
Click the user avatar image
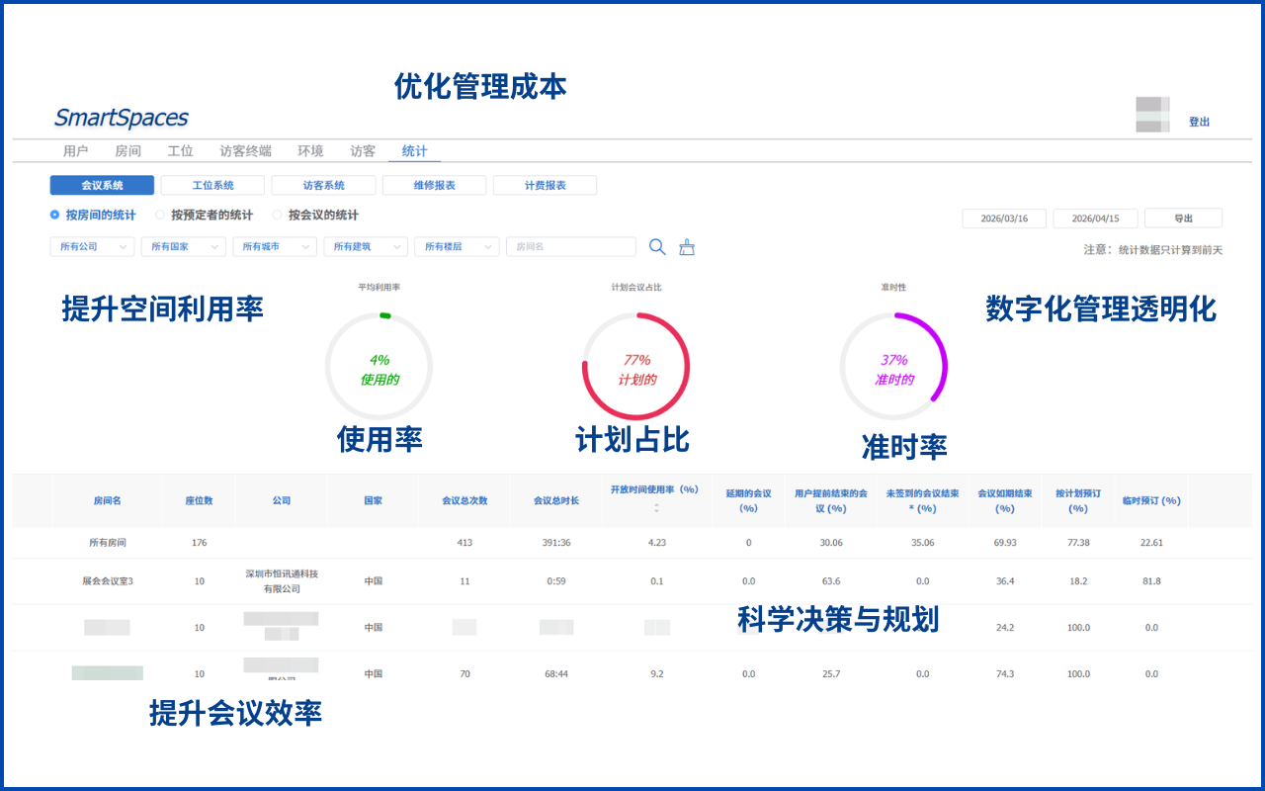coord(1152,114)
